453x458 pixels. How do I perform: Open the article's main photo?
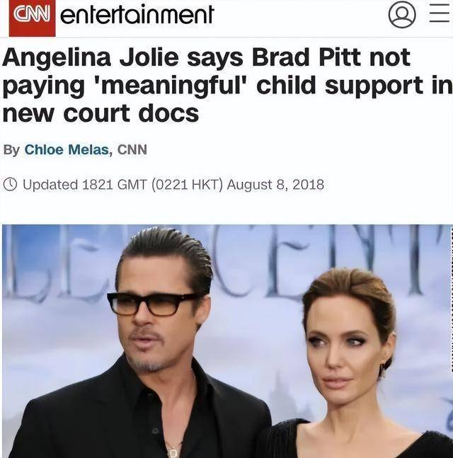point(226,341)
